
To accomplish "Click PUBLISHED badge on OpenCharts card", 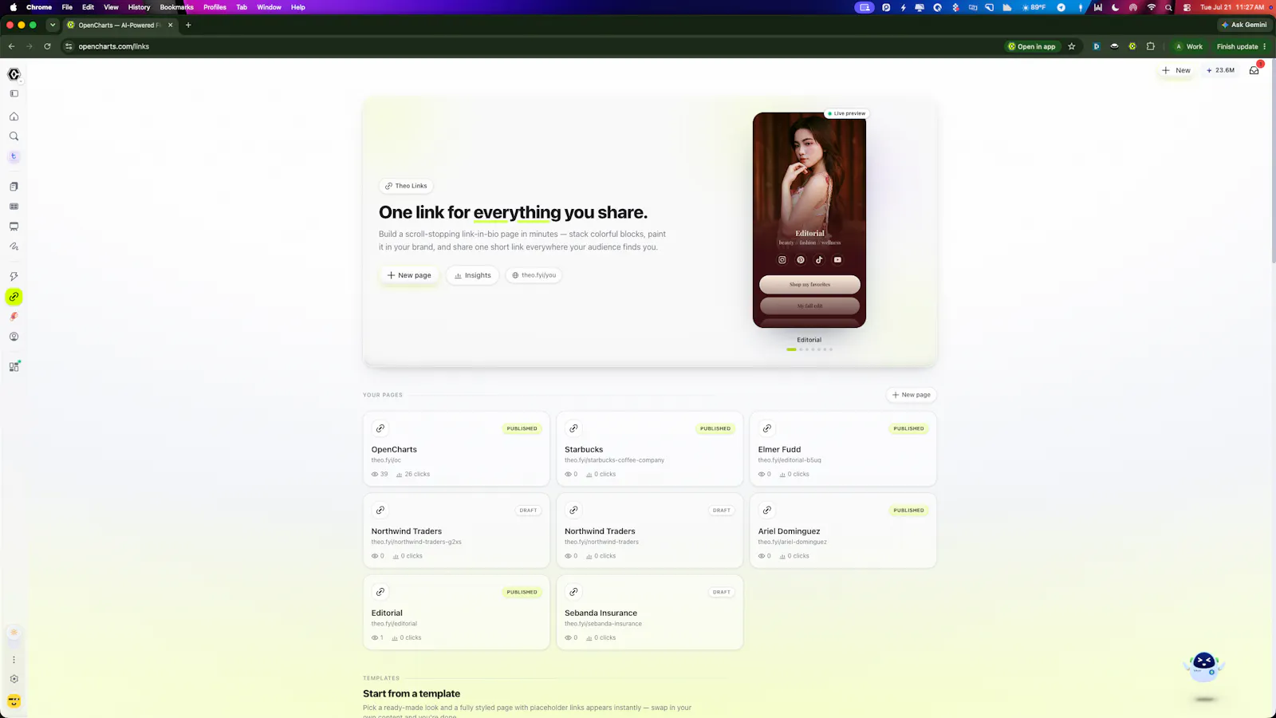I will point(522,428).
